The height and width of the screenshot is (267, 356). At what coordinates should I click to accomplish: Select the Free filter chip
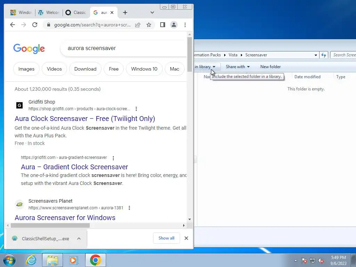coord(114,69)
